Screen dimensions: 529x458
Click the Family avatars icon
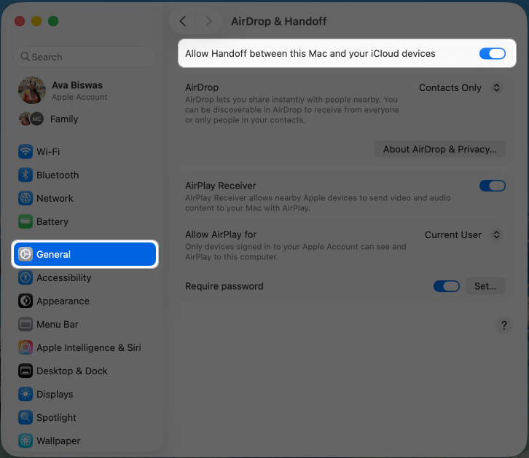[x=31, y=119]
